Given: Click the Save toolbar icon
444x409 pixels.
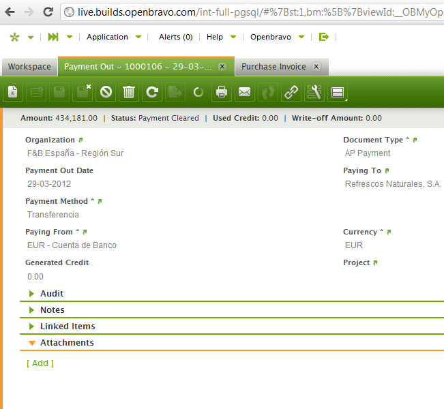Looking at the screenshot, I should [x=59, y=92].
